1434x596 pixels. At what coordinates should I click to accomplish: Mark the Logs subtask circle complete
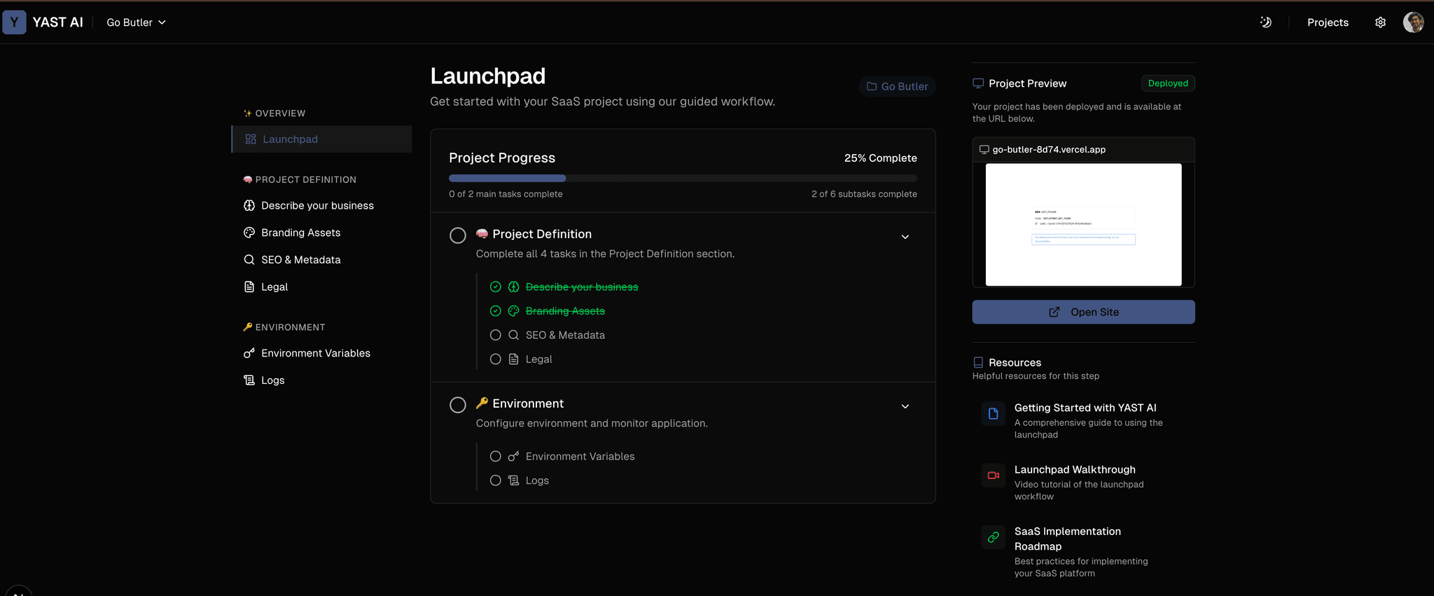pyautogui.click(x=496, y=480)
